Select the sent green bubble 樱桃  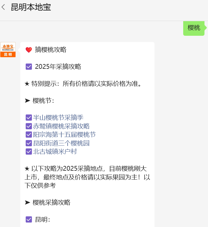coord(194,28)
